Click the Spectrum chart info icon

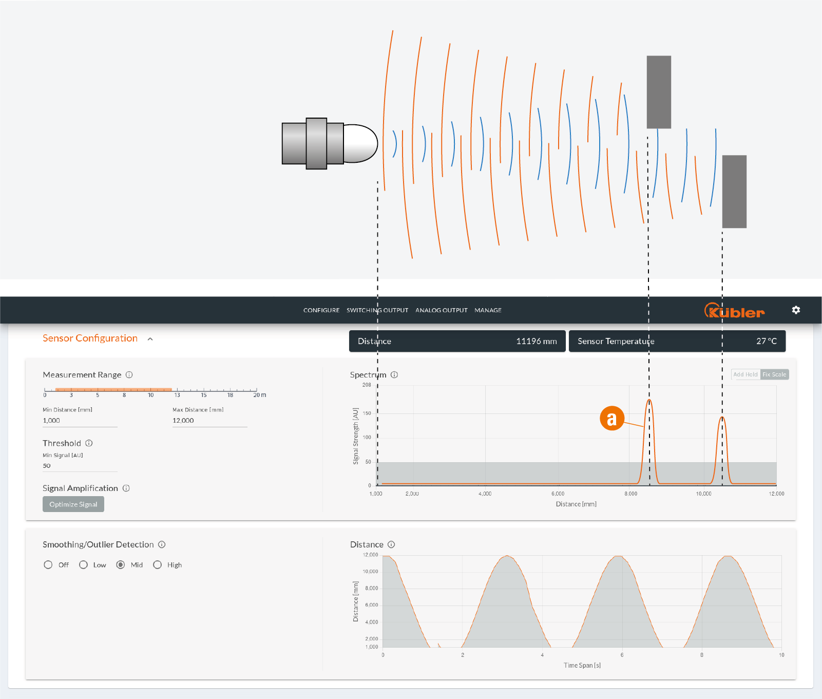coord(394,375)
